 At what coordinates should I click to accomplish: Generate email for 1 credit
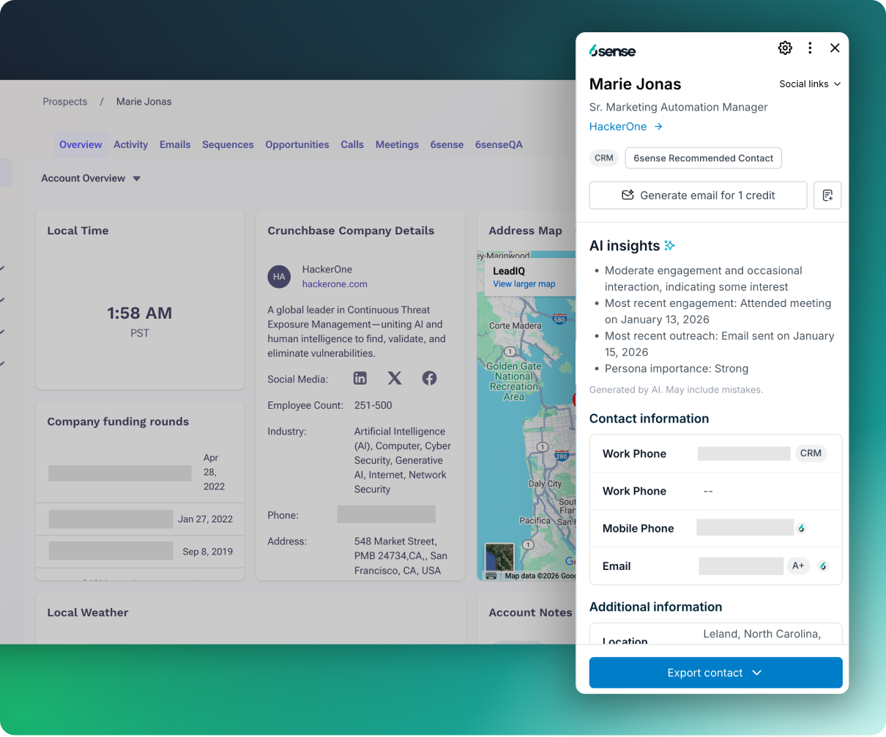[x=699, y=196]
